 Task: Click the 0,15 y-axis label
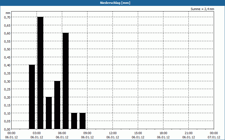(x=7, y=105)
